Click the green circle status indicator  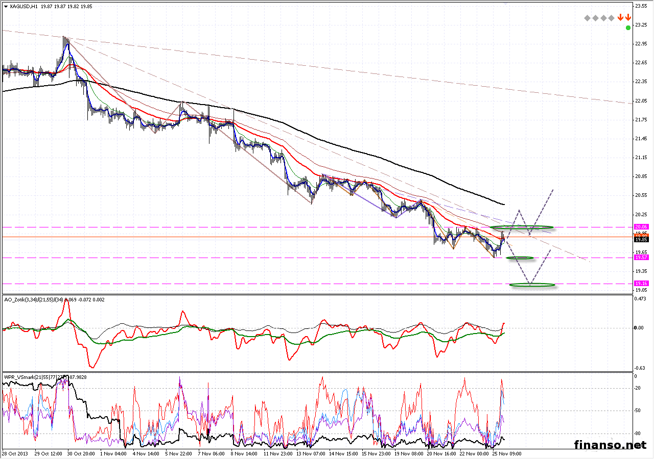click(627, 28)
